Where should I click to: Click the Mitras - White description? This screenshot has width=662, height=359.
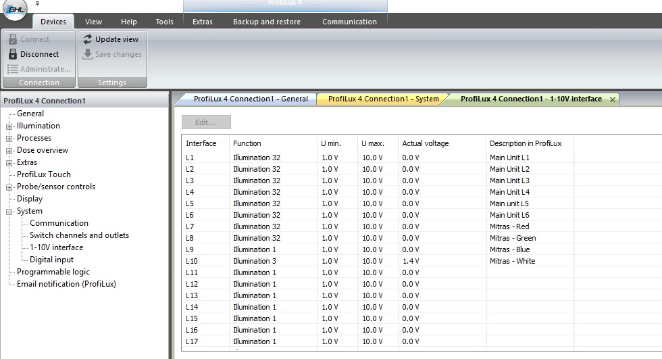pos(512,261)
